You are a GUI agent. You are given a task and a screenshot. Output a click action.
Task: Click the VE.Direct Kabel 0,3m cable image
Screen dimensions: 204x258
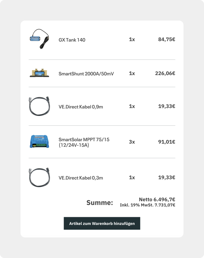pos(40,178)
